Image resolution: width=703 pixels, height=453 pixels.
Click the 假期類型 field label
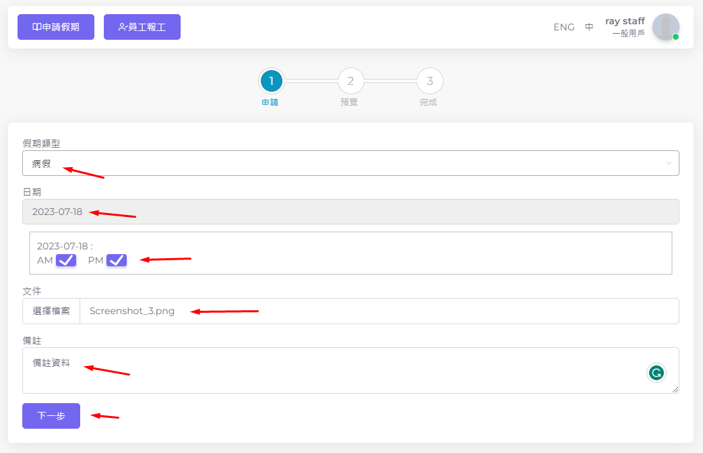coord(41,144)
